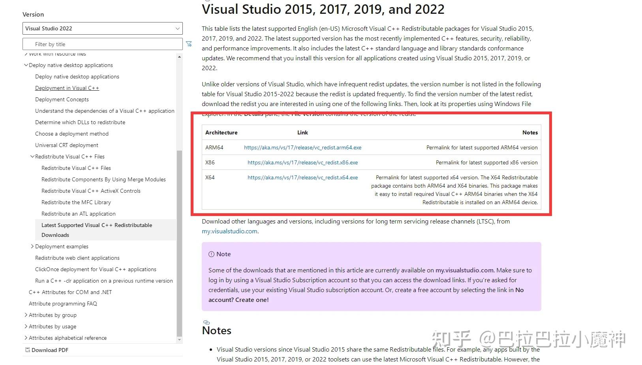Click the X64 architecture cell

point(210,177)
